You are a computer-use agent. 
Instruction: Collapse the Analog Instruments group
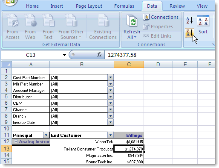click(16, 141)
